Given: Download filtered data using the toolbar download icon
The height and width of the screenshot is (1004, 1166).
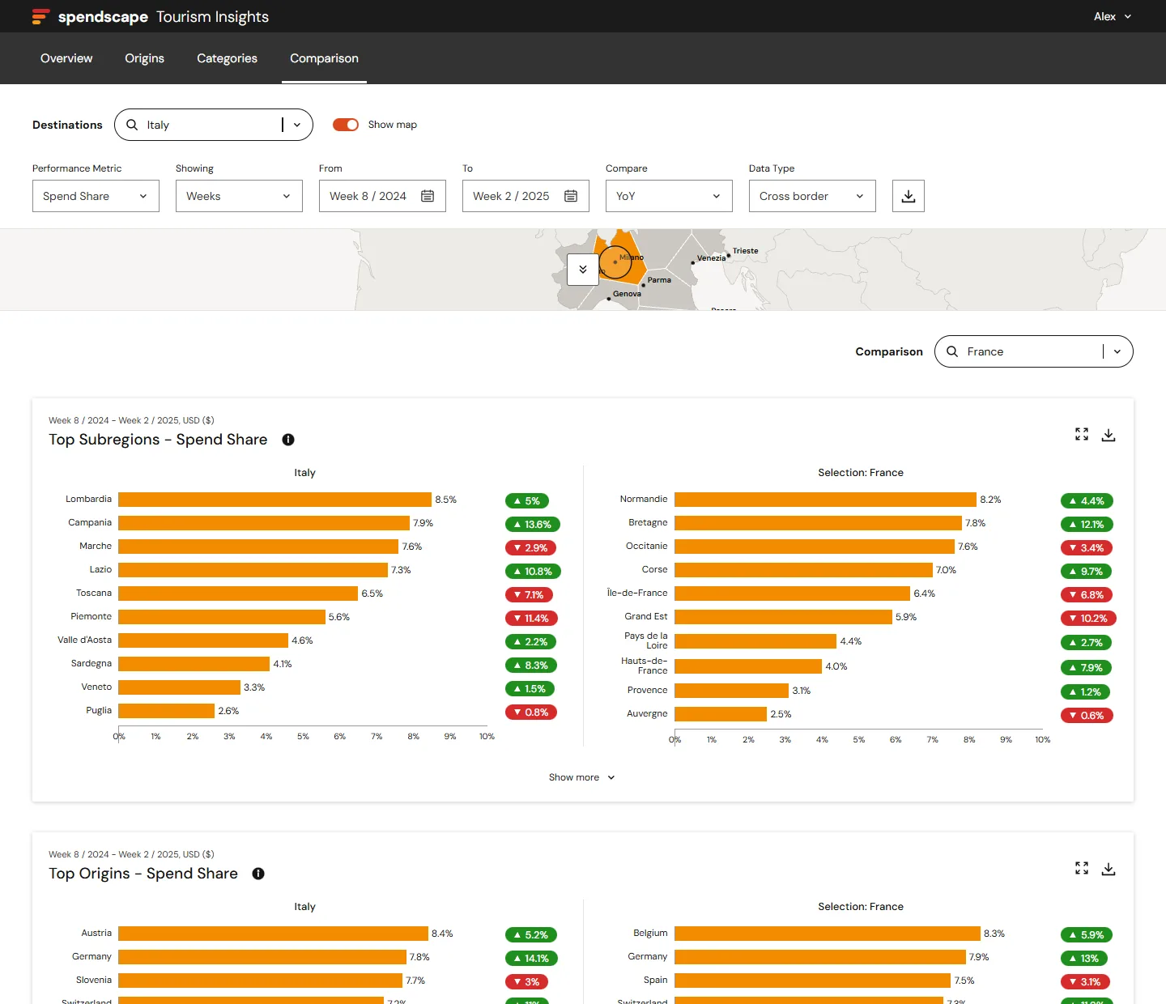Looking at the screenshot, I should (x=909, y=196).
